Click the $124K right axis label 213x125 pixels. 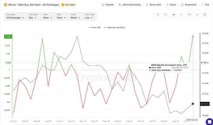[205, 33]
